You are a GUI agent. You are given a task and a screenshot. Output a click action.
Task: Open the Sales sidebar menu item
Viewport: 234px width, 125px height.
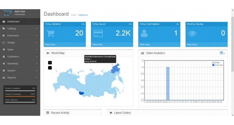(x=20, y=49)
